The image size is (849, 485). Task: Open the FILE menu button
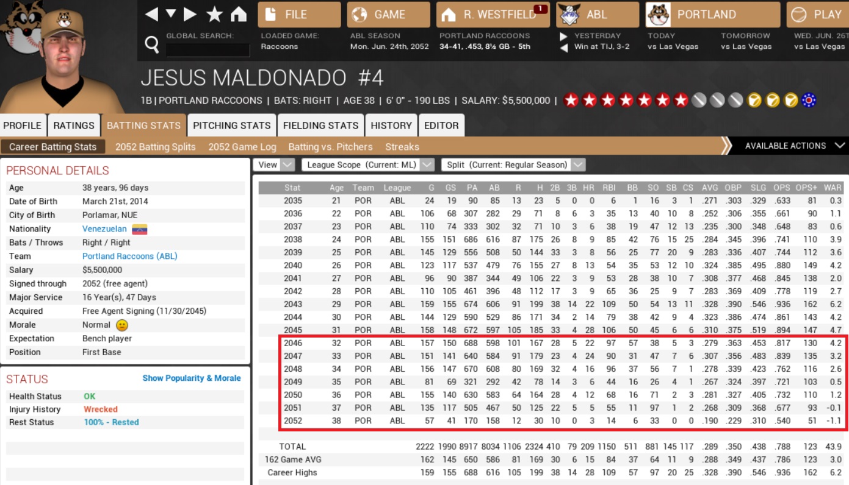pos(299,15)
